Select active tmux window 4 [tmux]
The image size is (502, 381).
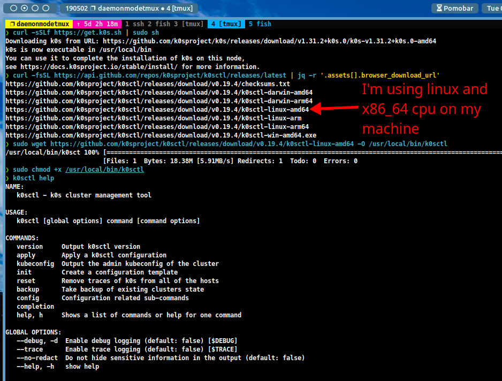[x=226, y=24]
